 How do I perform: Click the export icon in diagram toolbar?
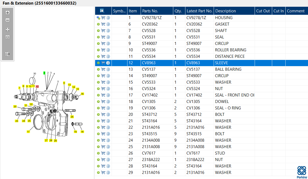click(8, 54)
